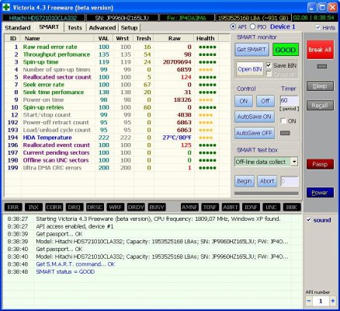
Task: Select the HDA Temperature row
Action: coord(117,138)
